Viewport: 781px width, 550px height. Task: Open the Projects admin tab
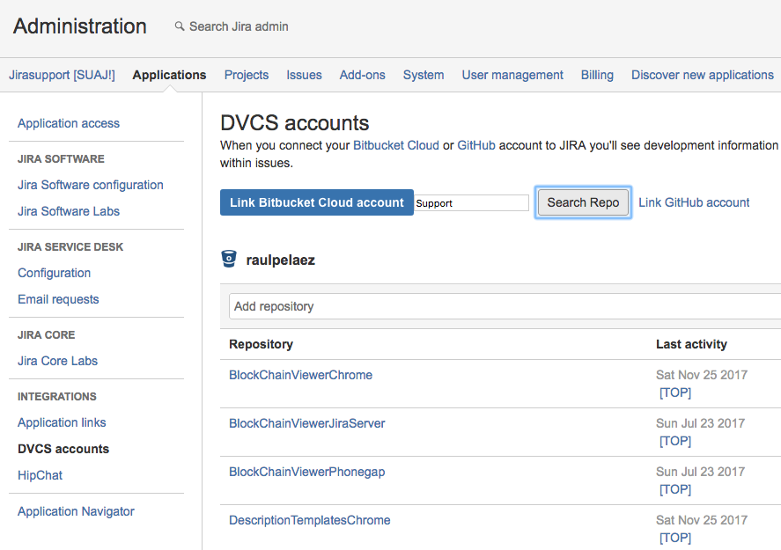pos(247,75)
